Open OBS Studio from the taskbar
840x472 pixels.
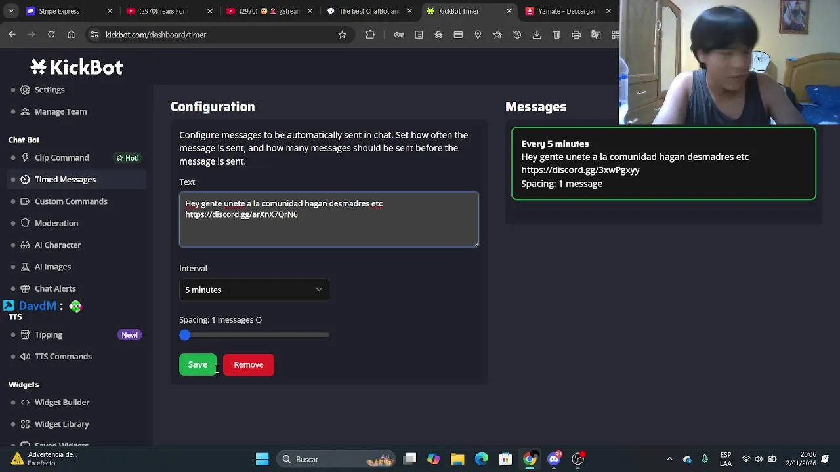pos(577,459)
